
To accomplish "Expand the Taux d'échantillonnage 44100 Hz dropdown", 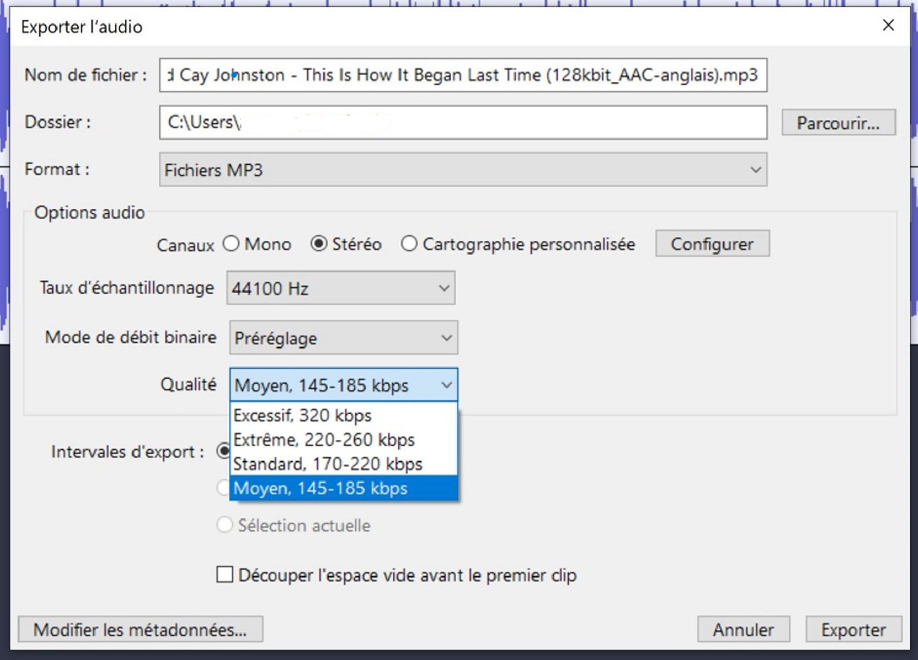I will click(341, 288).
